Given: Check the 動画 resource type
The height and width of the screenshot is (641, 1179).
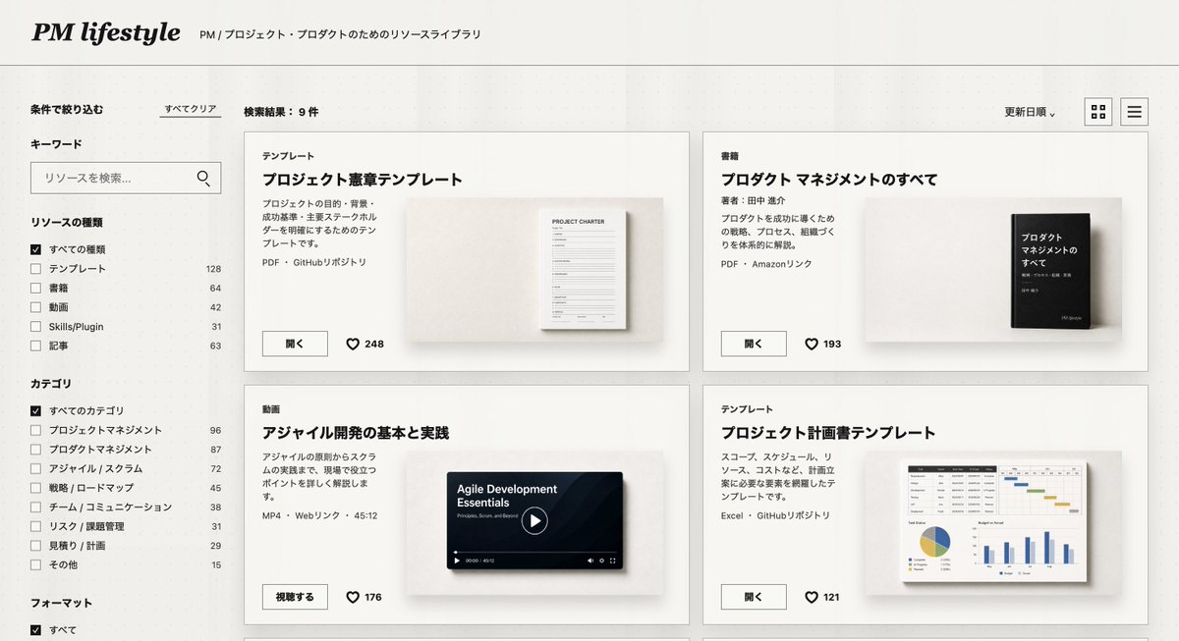Looking at the screenshot, I should (x=36, y=307).
